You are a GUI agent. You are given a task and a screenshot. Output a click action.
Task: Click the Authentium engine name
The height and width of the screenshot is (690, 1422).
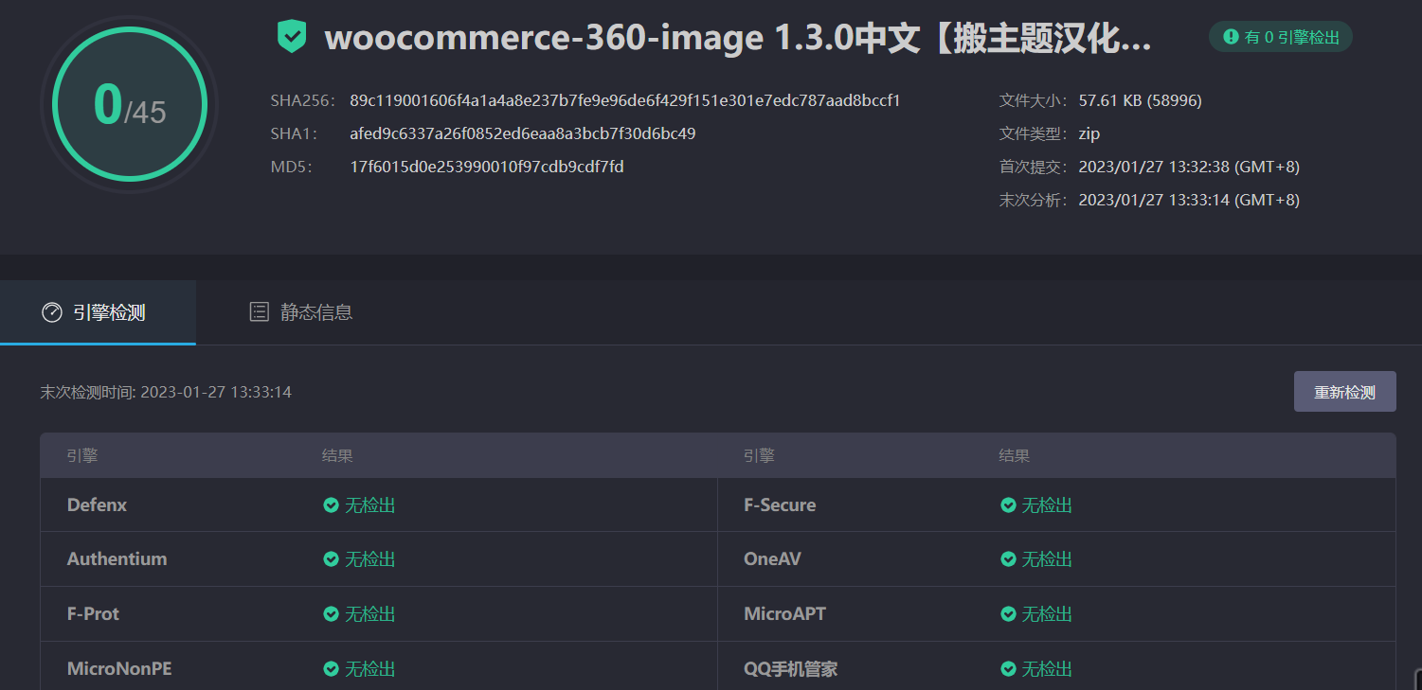(x=117, y=559)
